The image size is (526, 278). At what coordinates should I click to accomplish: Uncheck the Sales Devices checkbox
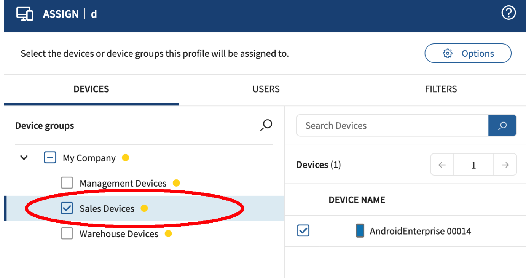pos(67,208)
